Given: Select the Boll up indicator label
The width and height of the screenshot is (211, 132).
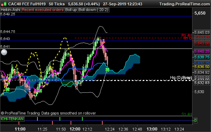Looking at the screenshot, I should coord(71,10).
